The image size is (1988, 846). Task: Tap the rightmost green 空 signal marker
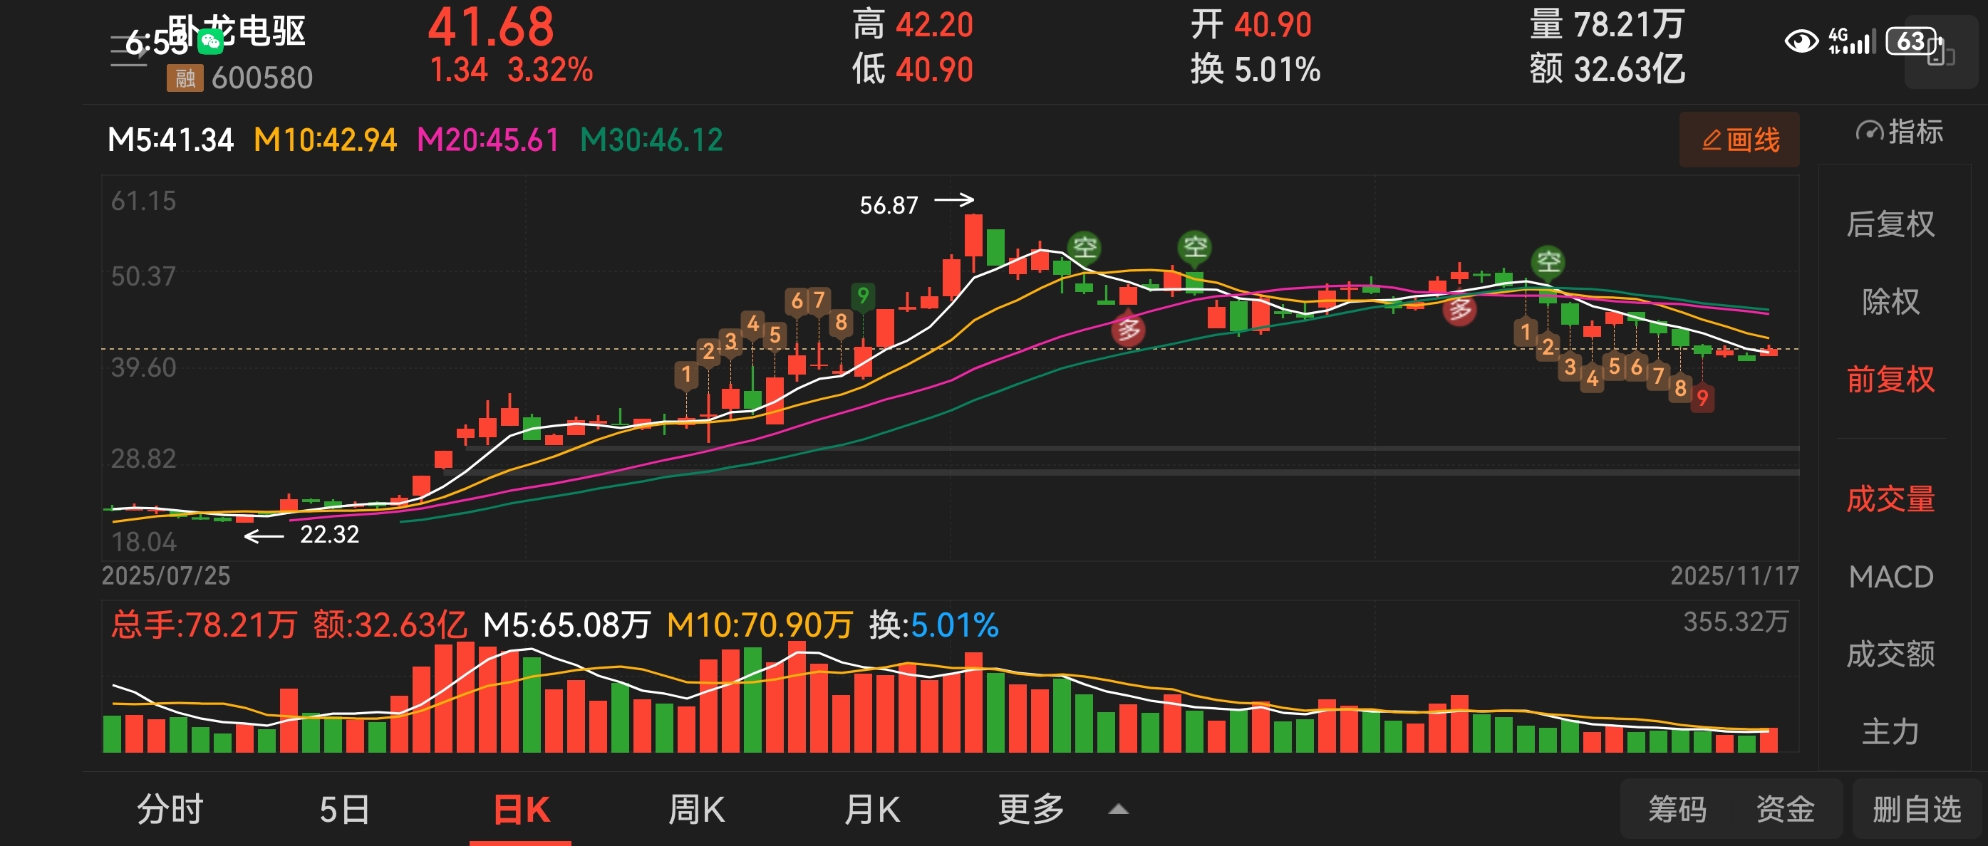pos(1548,263)
